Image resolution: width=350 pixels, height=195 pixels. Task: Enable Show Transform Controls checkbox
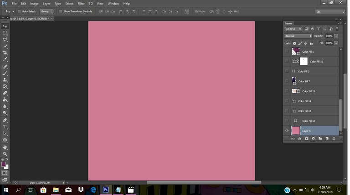pyautogui.click(x=60, y=11)
